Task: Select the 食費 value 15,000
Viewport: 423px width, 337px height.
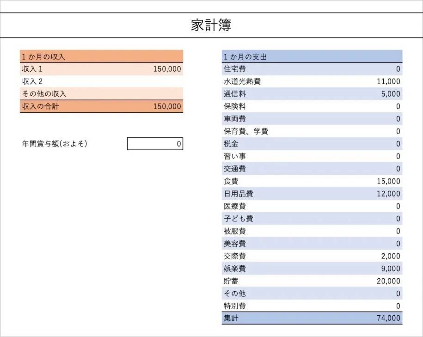Action: [x=388, y=181]
